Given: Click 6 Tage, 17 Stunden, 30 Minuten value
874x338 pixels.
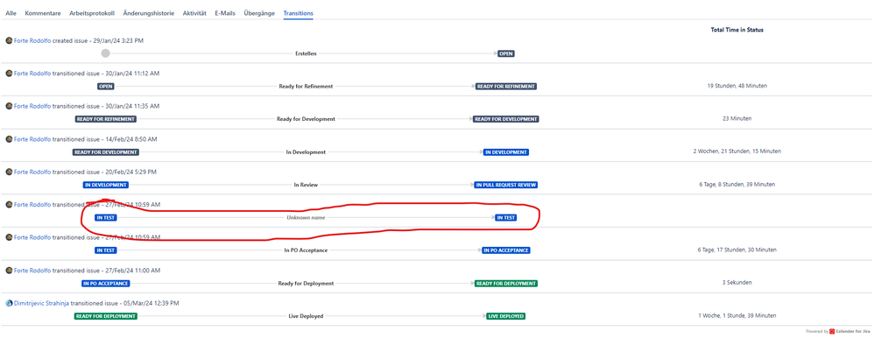Looking at the screenshot, I should [737, 250].
